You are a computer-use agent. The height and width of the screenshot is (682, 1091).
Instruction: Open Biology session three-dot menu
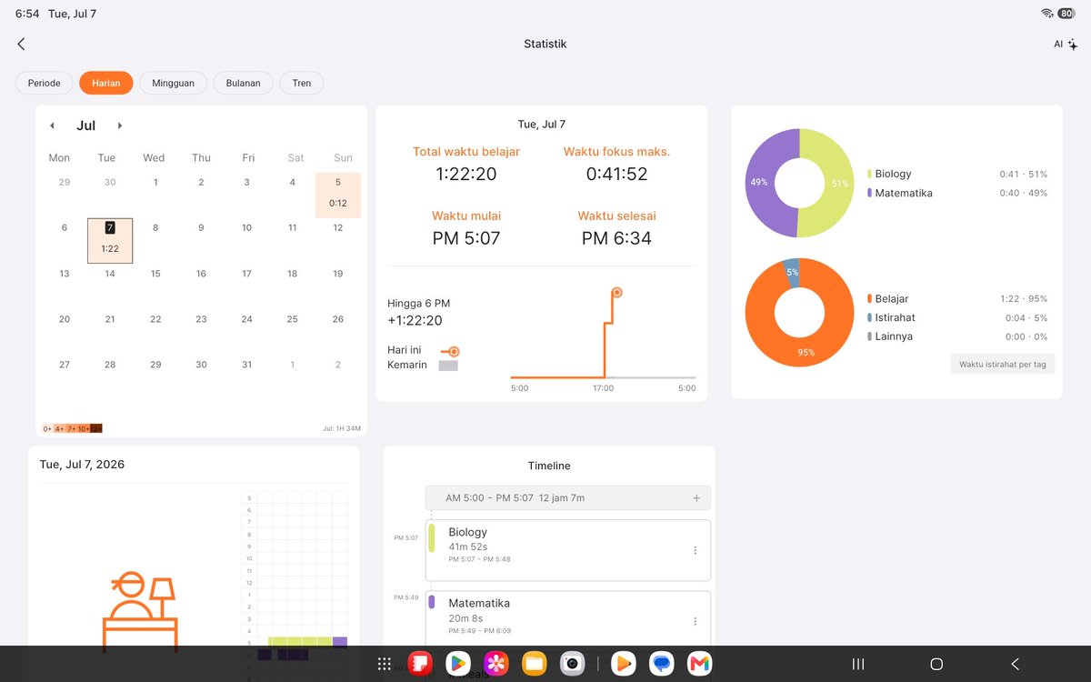click(695, 550)
